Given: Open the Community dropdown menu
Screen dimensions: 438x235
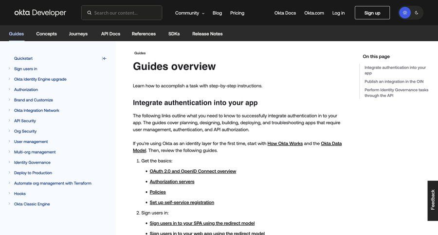Looking at the screenshot, I should coord(190,13).
